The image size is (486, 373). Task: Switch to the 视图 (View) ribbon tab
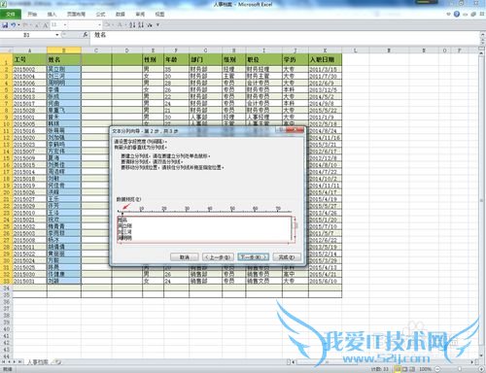click(x=159, y=15)
